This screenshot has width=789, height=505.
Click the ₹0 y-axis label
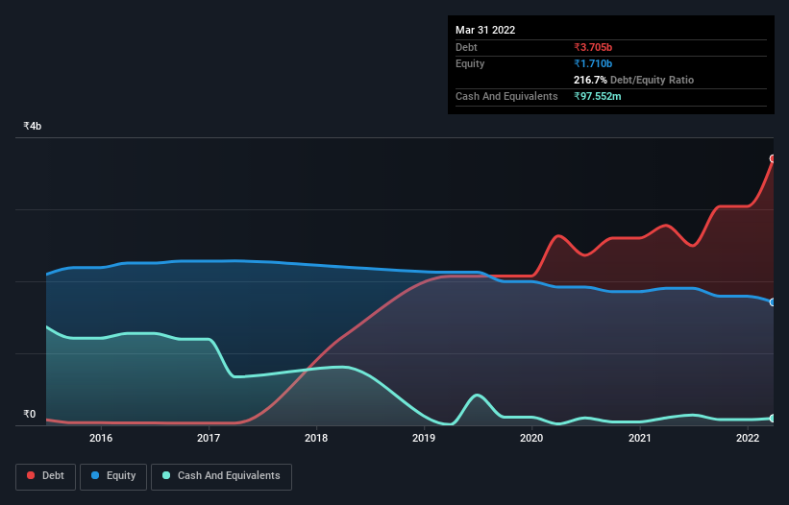[30, 414]
